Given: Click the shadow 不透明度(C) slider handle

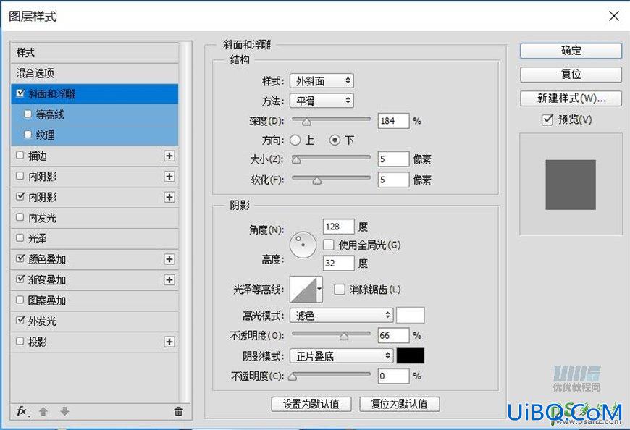Looking at the screenshot, I should coord(293,376).
